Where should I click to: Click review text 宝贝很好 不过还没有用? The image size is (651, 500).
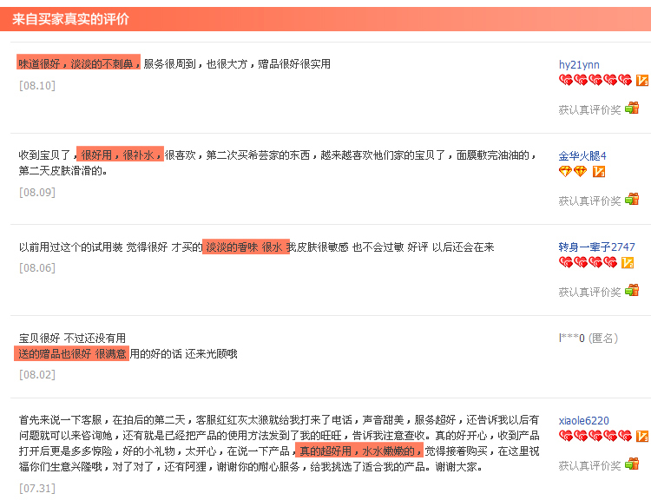[72, 338]
